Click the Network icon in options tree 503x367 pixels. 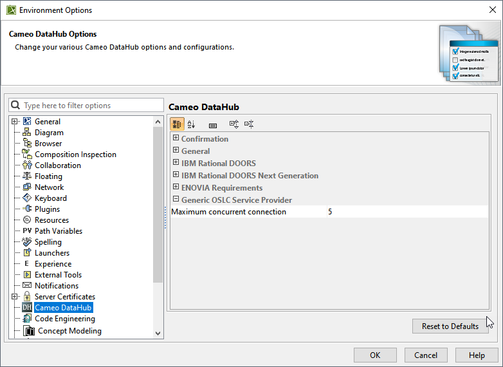(x=27, y=187)
